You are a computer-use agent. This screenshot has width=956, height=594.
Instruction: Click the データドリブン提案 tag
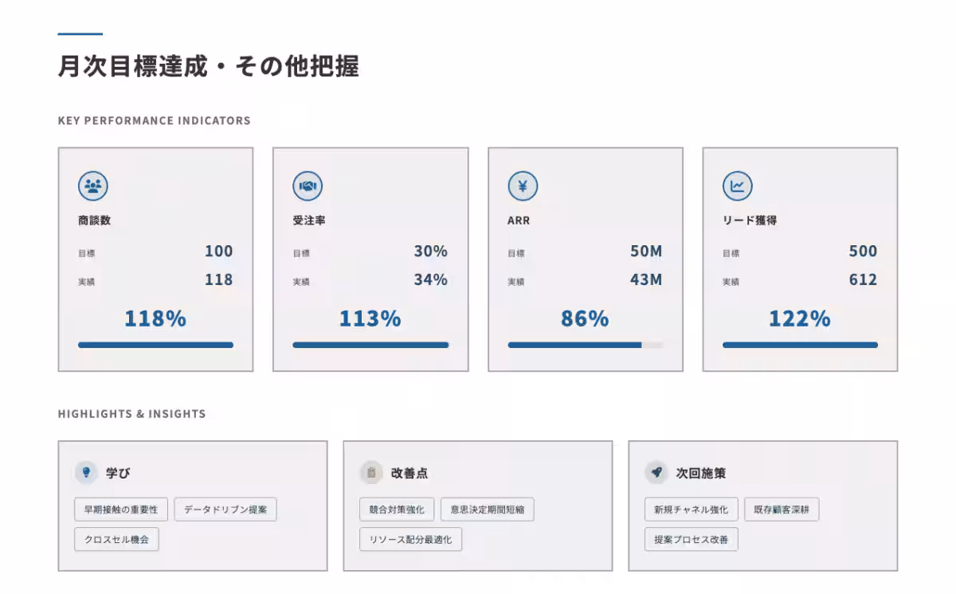[225, 510]
